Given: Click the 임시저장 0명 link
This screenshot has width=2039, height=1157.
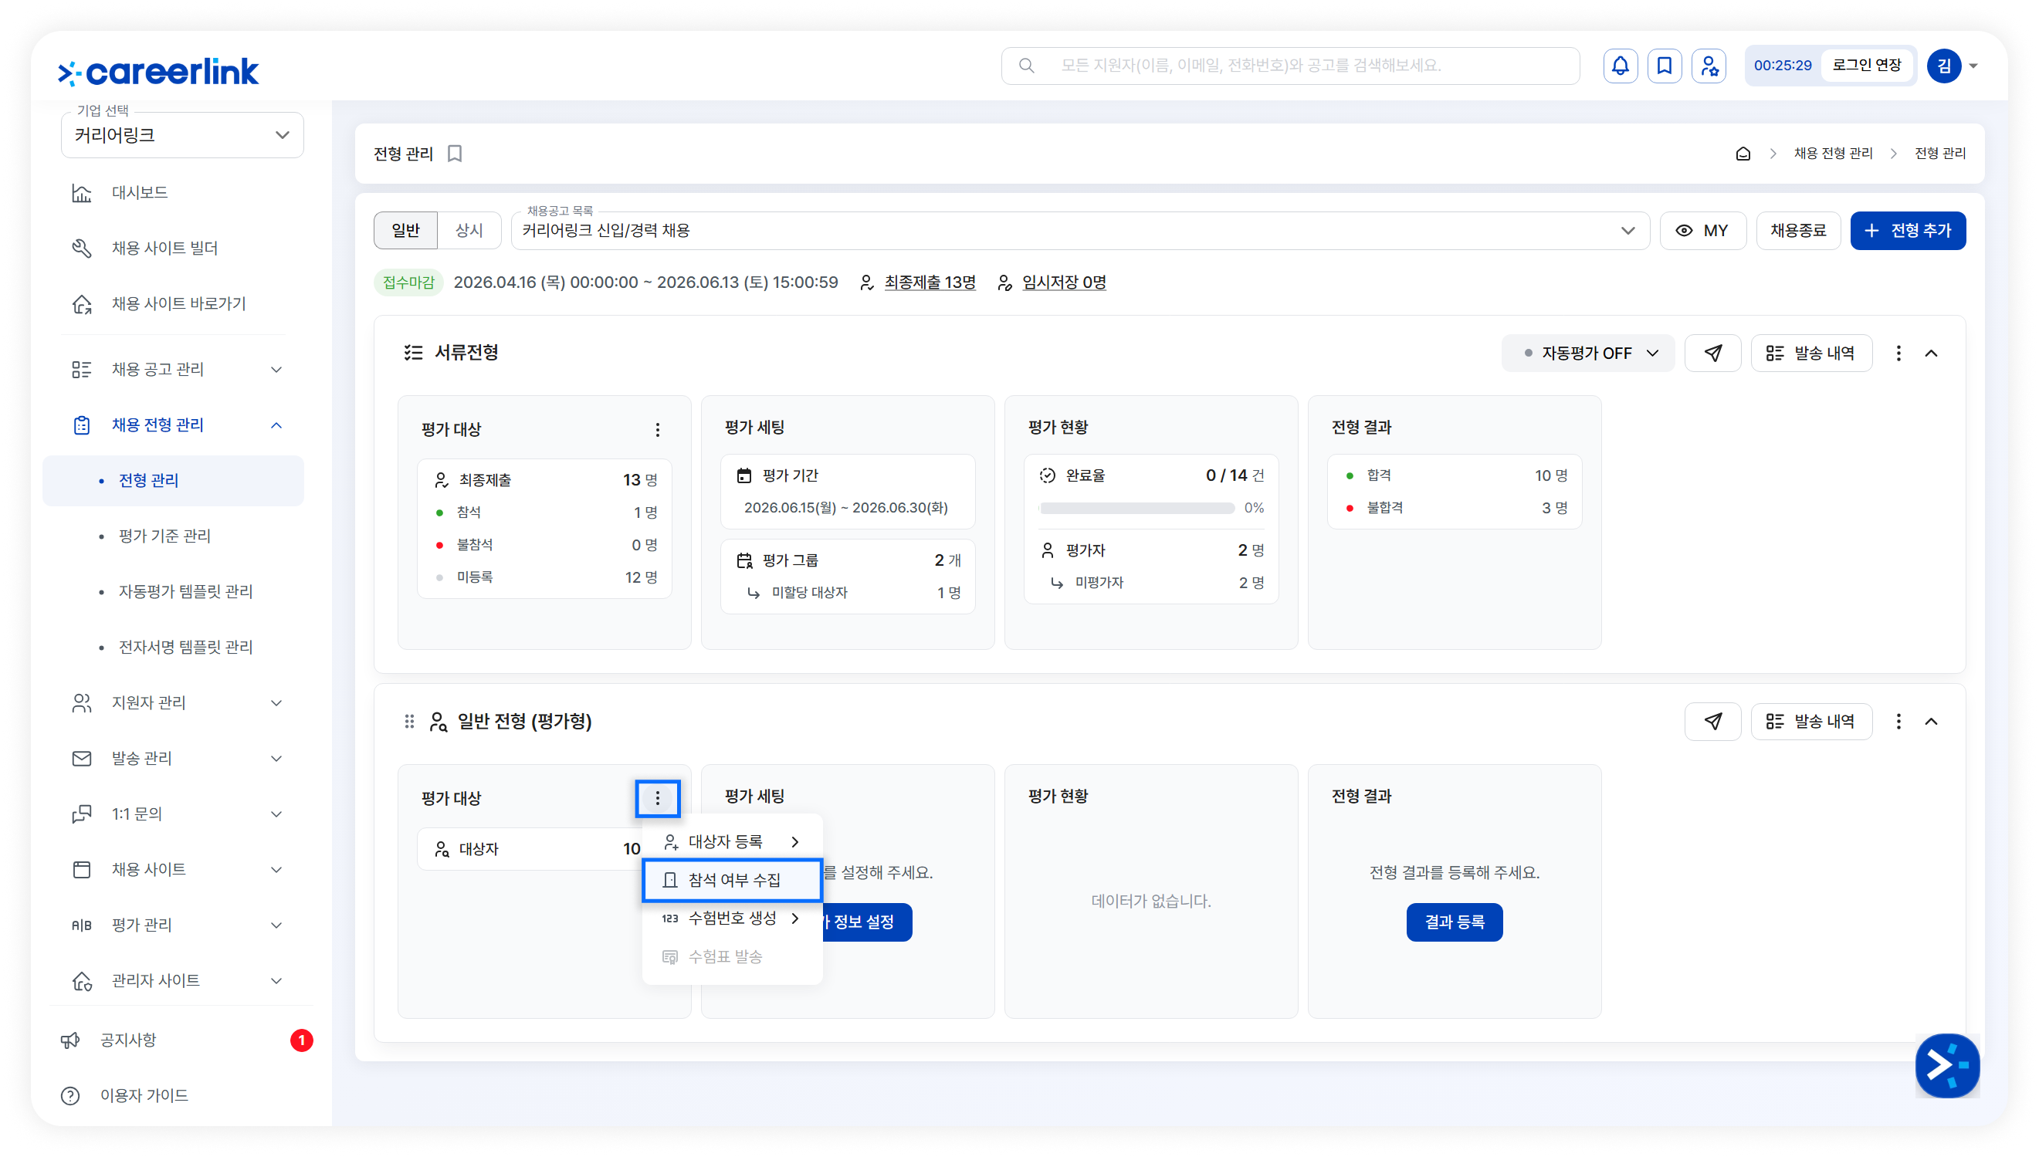Looking at the screenshot, I should 1063,283.
